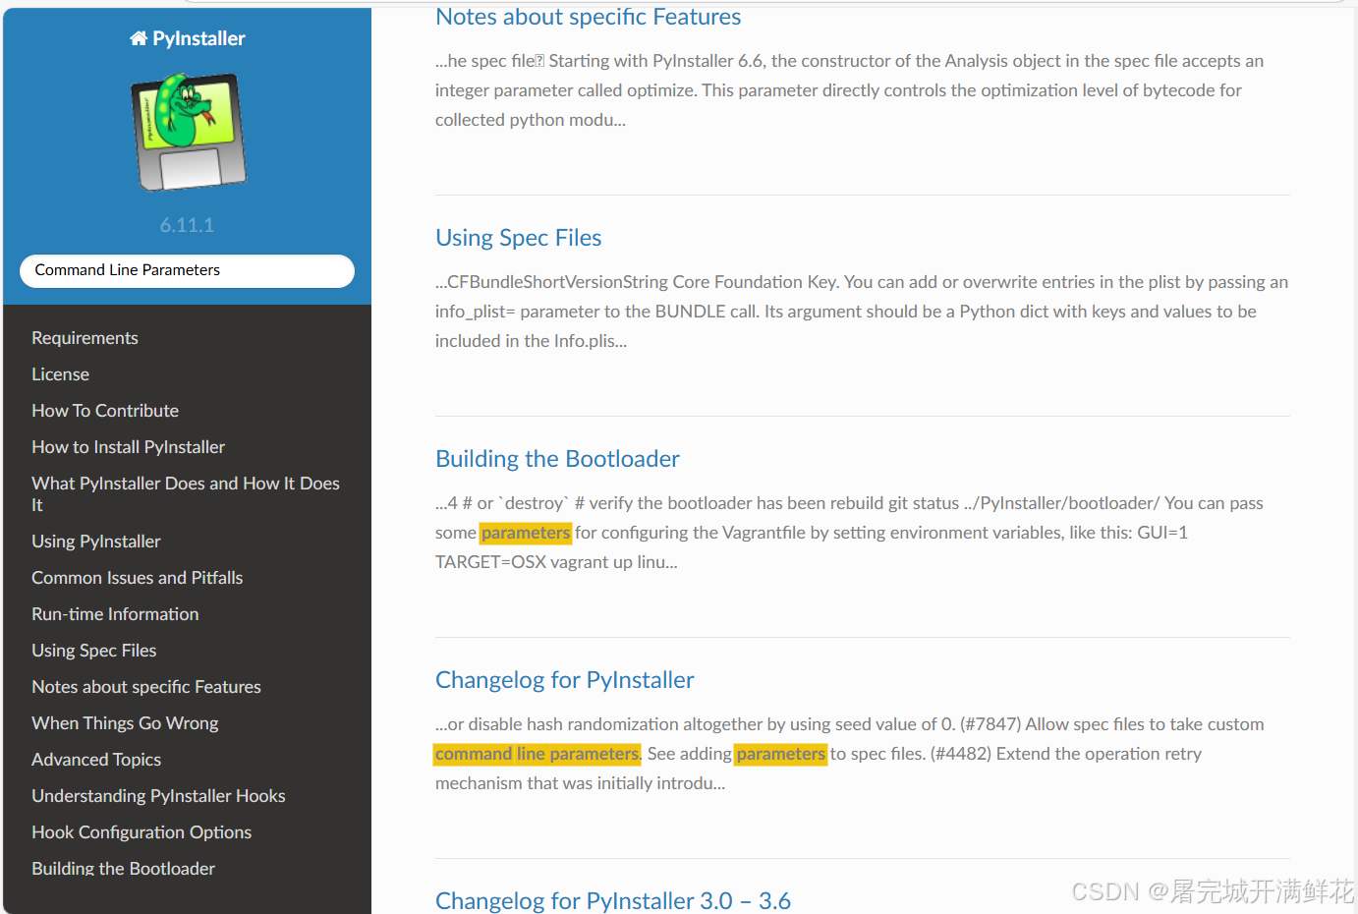Select Hook Configuration Options in sidebar
The width and height of the screenshot is (1358, 914).
[141, 832]
